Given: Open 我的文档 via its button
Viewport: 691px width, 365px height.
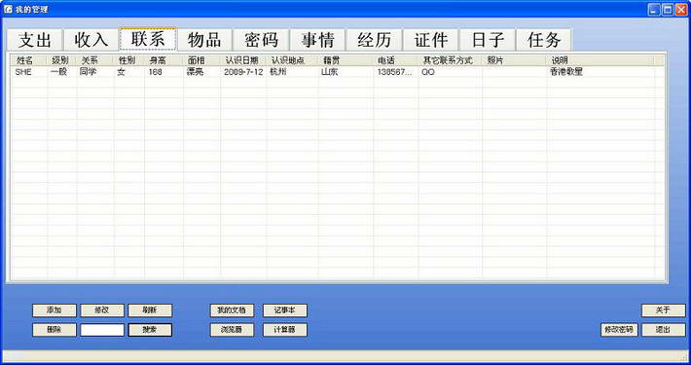Looking at the screenshot, I should (x=232, y=310).
